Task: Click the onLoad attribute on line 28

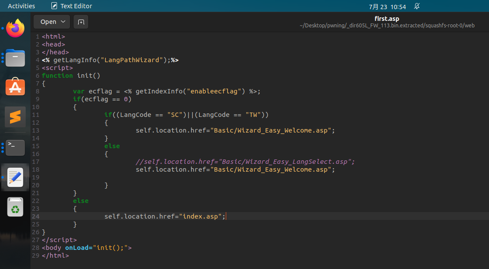Action: coord(77,248)
